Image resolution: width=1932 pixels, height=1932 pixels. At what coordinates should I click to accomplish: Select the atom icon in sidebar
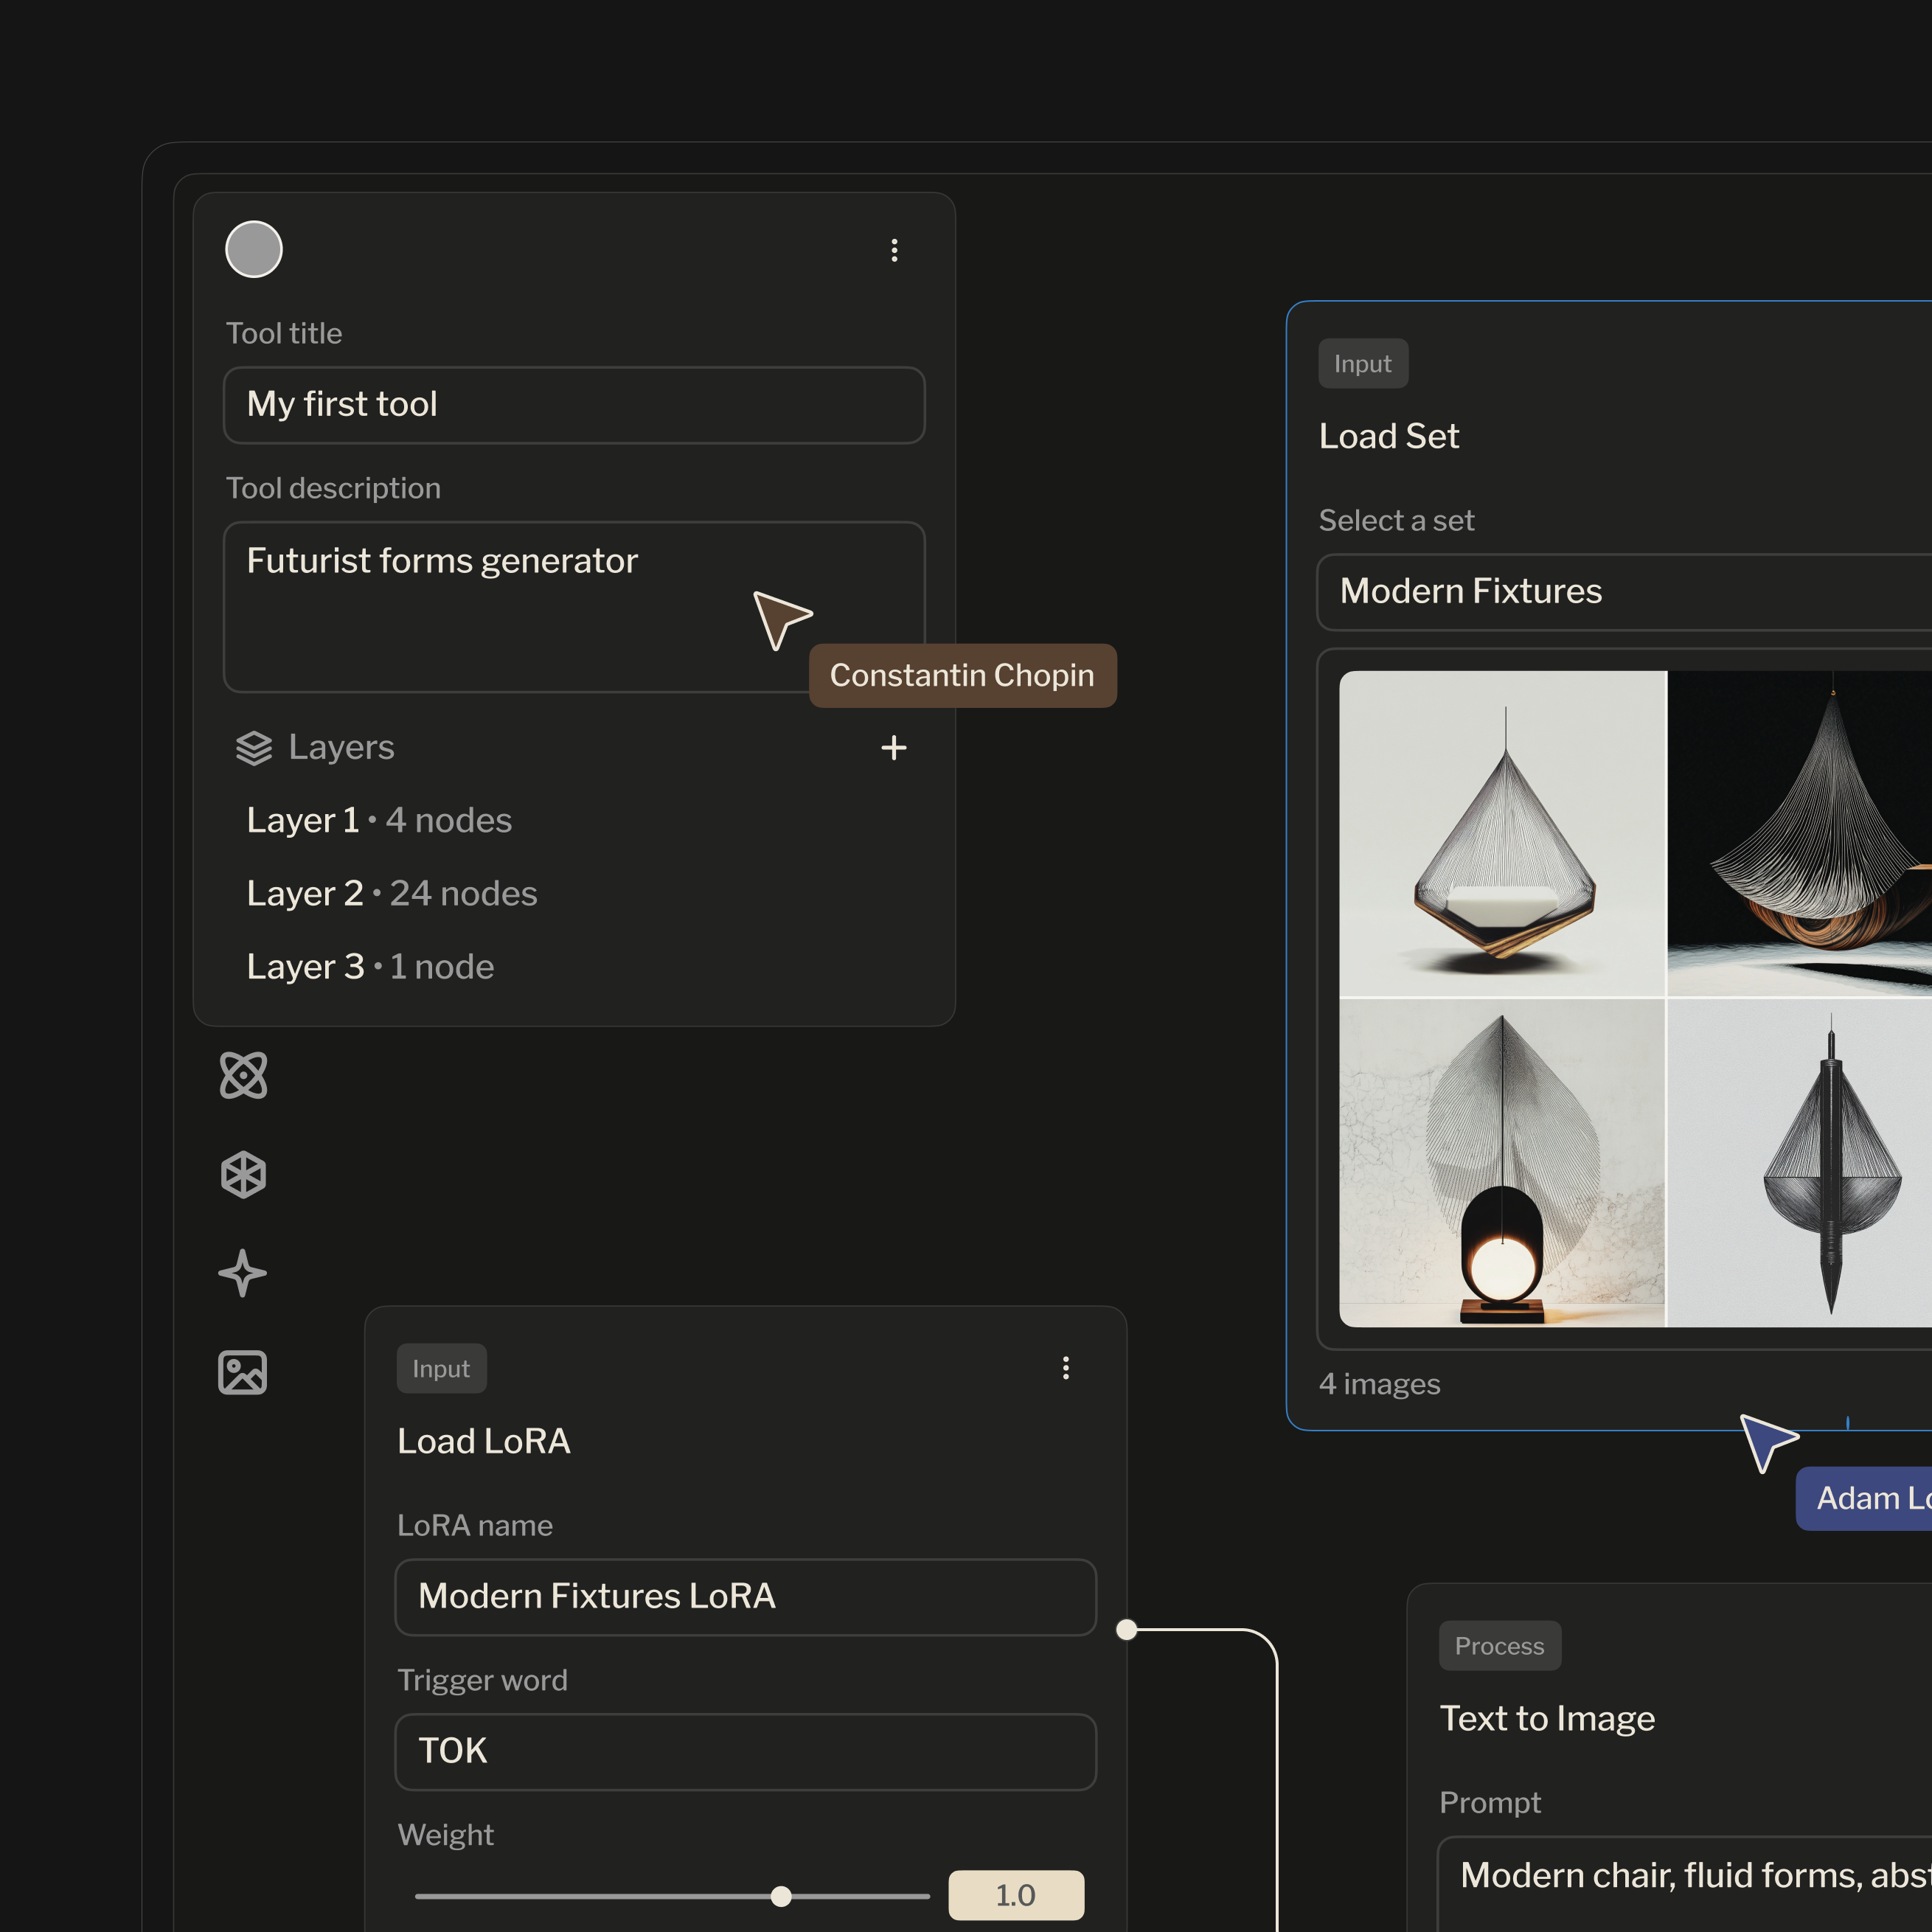coord(243,1075)
